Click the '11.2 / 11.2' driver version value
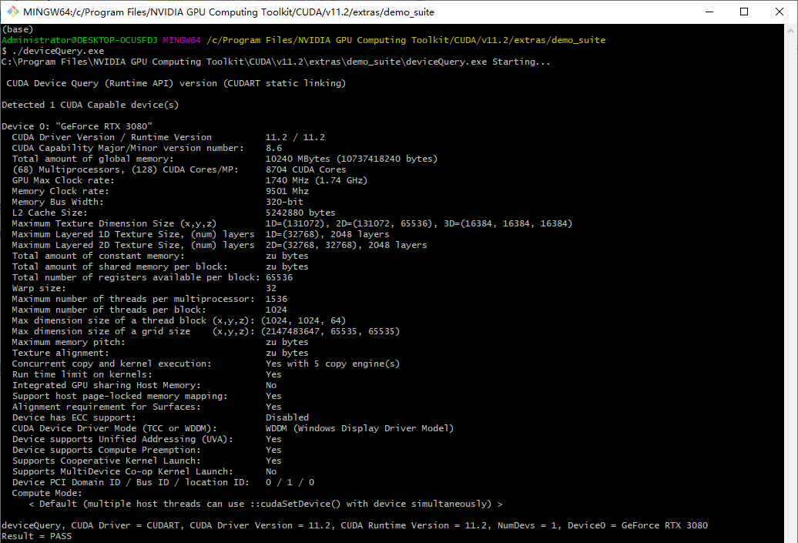The height and width of the screenshot is (543, 798). pos(295,137)
